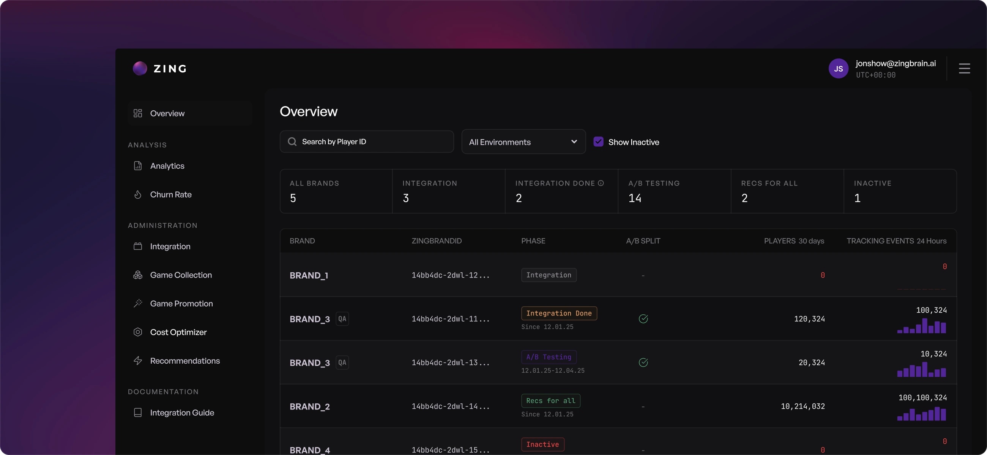Click the Overview grid icon in sidebar
The height and width of the screenshot is (455, 987).
point(137,113)
